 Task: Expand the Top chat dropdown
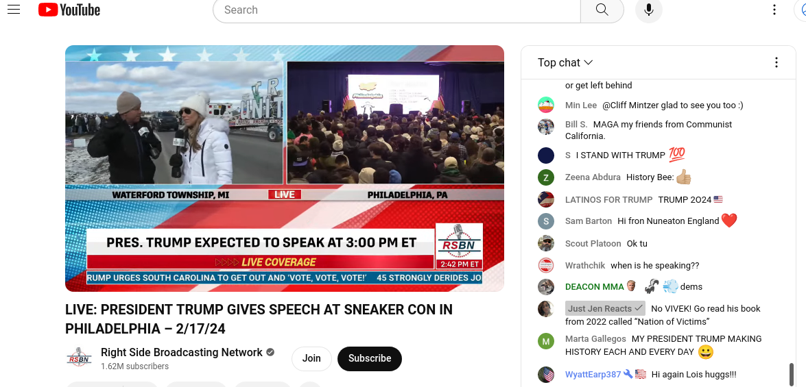click(565, 62)
